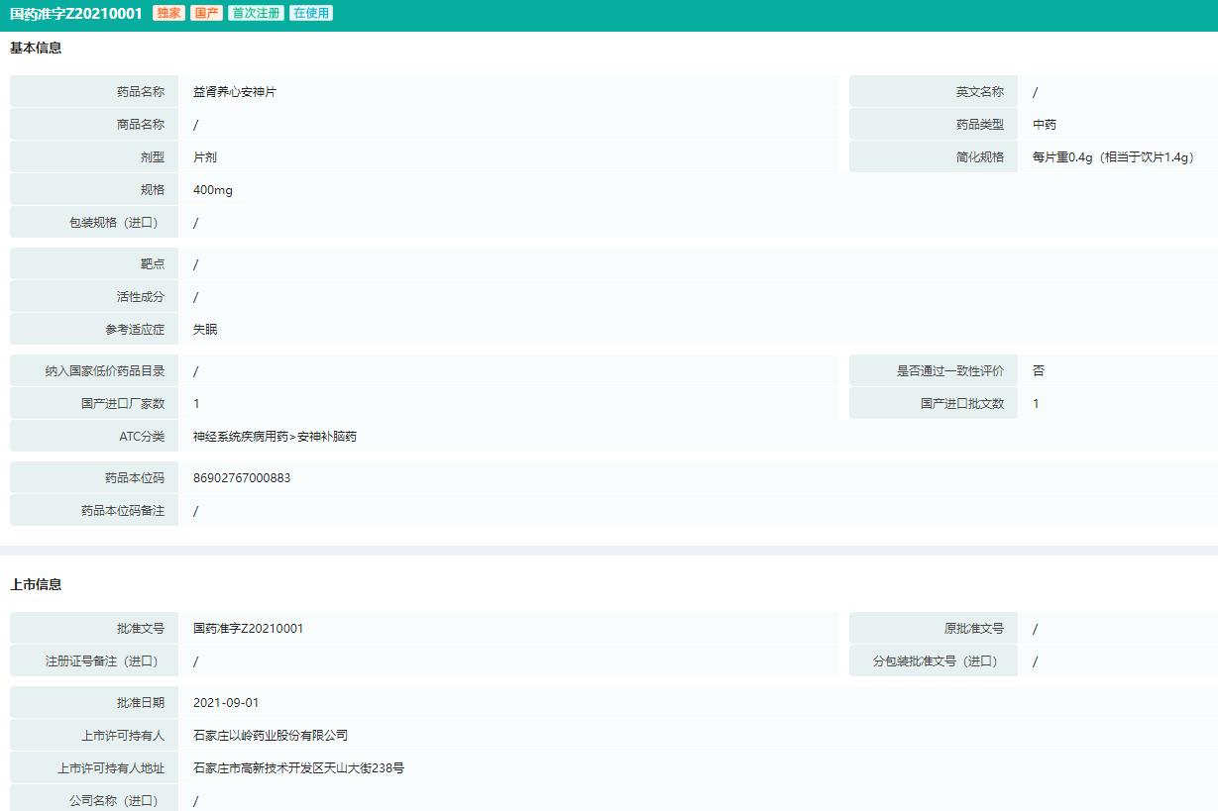Image resolution: width=1218 pixels, height=811 pixels.
Task: Click the 在使用 status badge
Action: (311, 14)
